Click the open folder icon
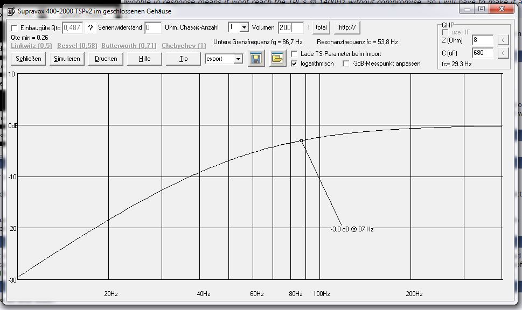This screenshot has width=522, height=310. coord(277,59)
